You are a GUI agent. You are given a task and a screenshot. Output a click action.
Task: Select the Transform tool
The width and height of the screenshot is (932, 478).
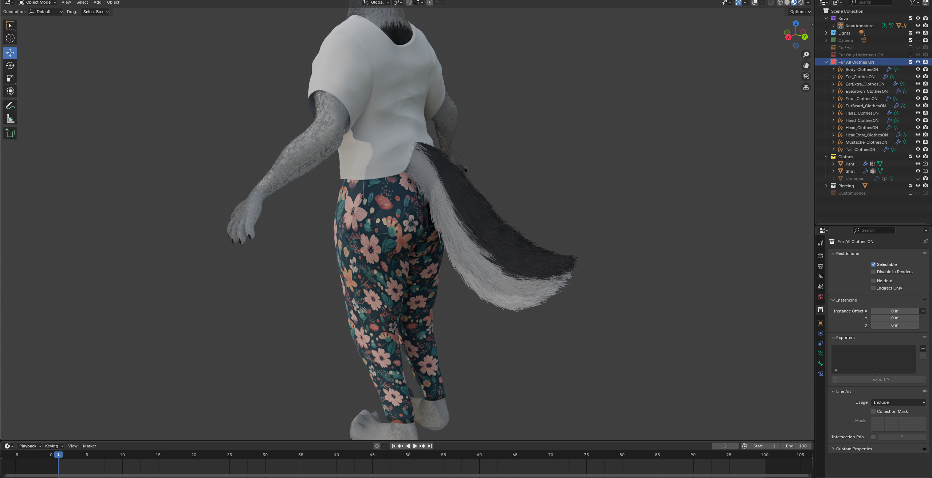point(10,91)
